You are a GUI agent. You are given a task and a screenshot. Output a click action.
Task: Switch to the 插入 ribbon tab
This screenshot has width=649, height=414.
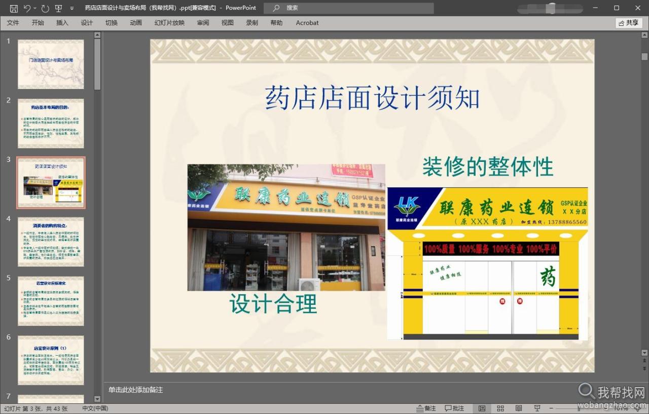[62, 23]
